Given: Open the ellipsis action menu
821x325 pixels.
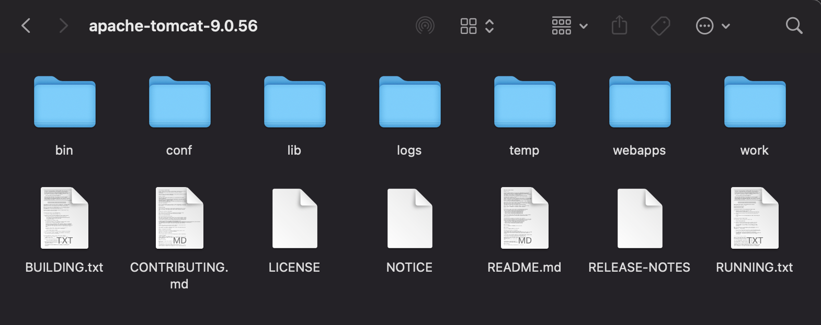Looking at the screenshot, I should 704,26.
